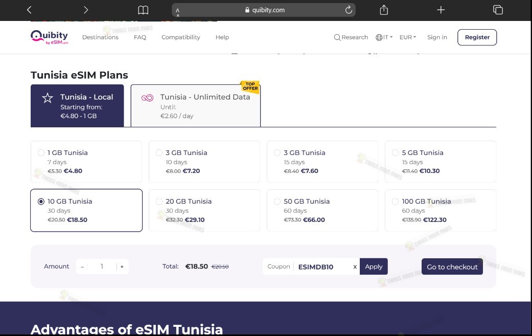Viewport: 532px width, 336px height.
Task: Click the amount quantity field
Action: [x=102, y=267]
